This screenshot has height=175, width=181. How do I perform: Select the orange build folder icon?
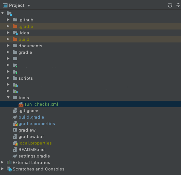click(15, 39)
